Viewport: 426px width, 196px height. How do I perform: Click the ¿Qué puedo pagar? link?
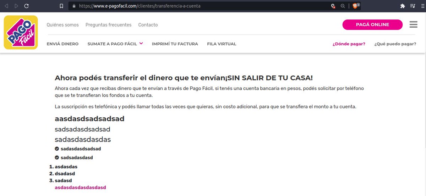395,44
